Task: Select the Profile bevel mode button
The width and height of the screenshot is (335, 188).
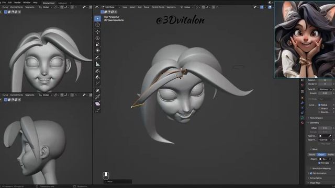Action: [330, 155]
